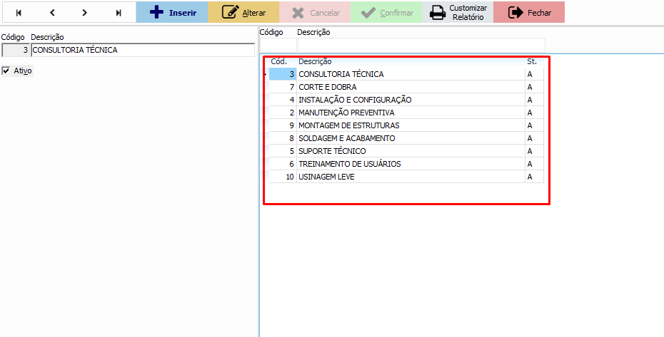
Task: Open Customizar Relatório printer button
Action: (x=457, y=12)
